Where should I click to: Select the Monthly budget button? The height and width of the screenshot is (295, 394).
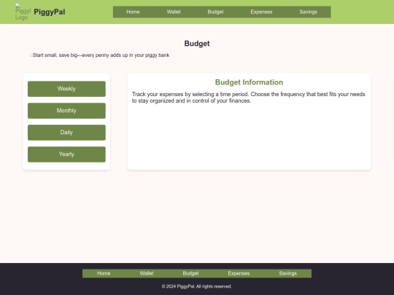click(x=66, y=111)
